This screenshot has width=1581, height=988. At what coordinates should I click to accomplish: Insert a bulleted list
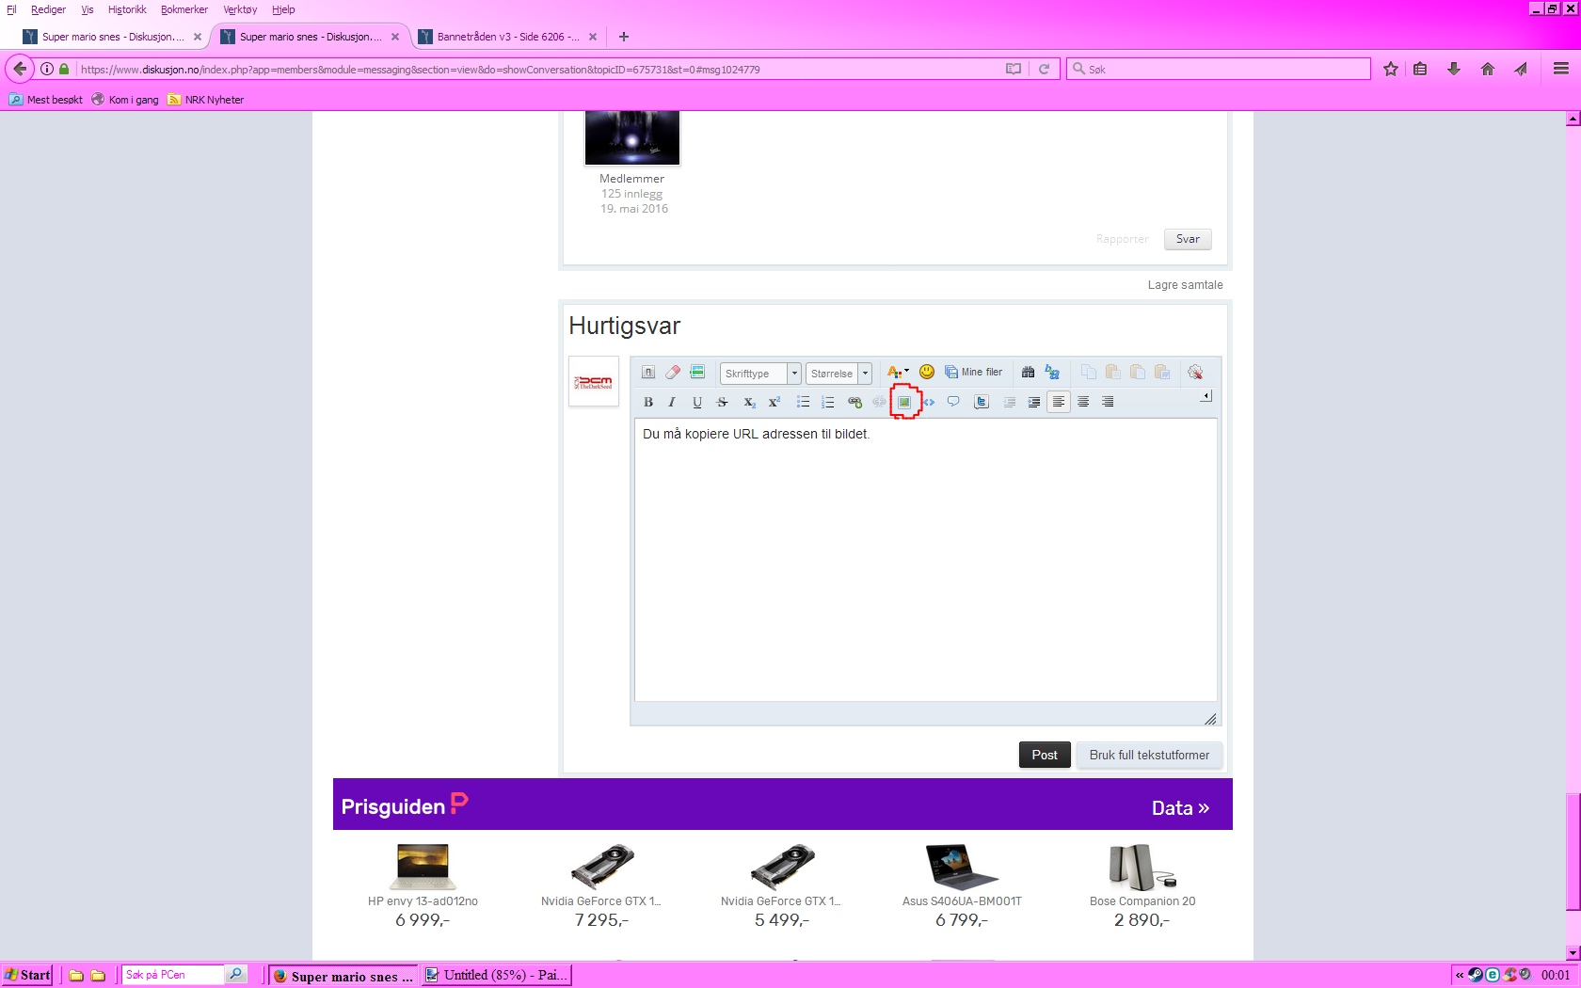pyautogui.click(x=803, y=402)
